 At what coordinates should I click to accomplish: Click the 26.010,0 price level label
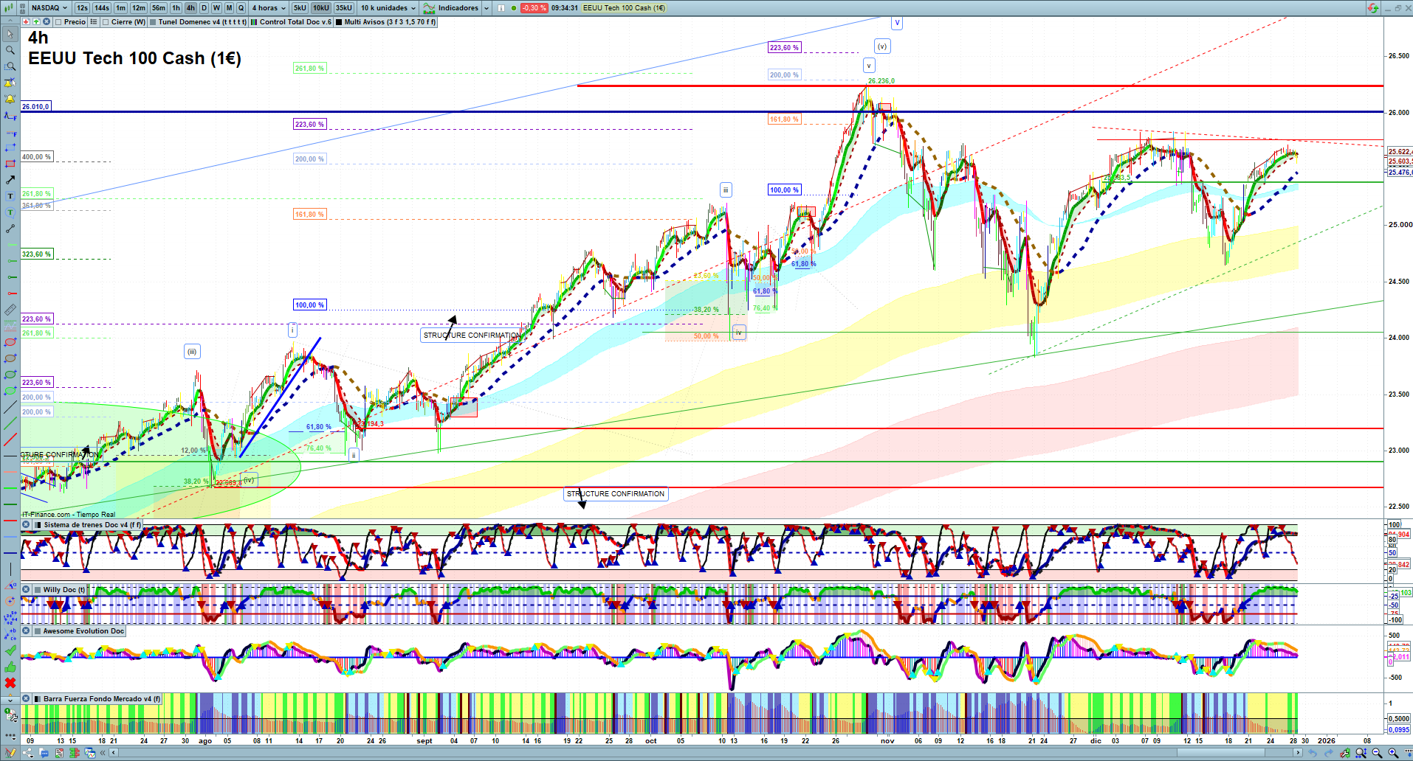35,107
